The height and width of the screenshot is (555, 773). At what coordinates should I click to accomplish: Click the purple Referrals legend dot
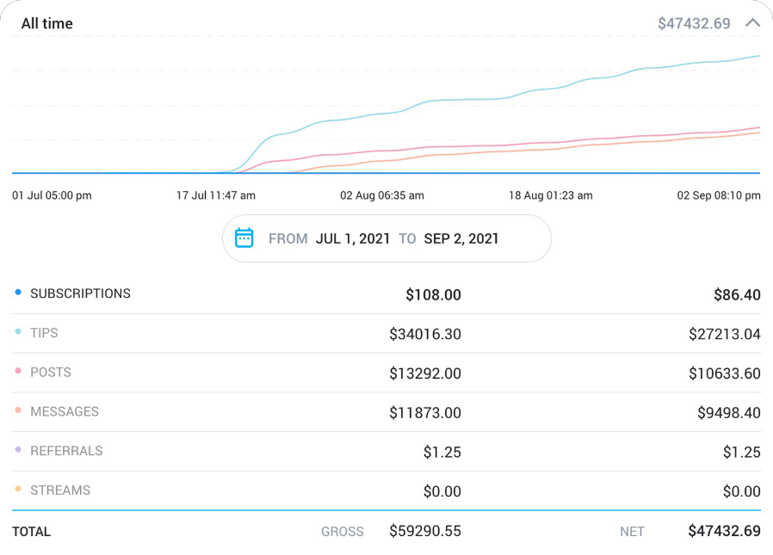[18, 450]
